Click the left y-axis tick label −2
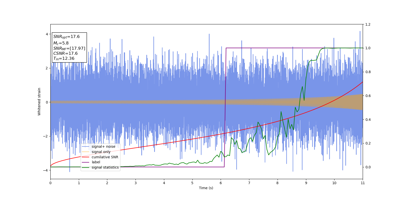The height and width of the screenshot is (201, 403). pyautogui.click(x=46, y=136)
